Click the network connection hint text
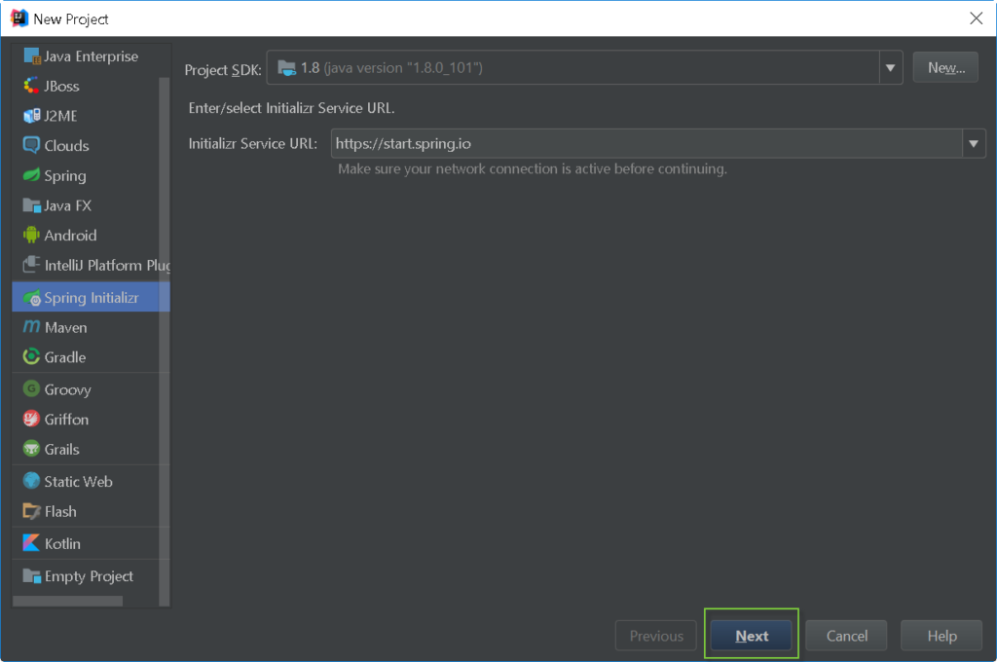The image size is (997, 662). click(x=533, y=168)
